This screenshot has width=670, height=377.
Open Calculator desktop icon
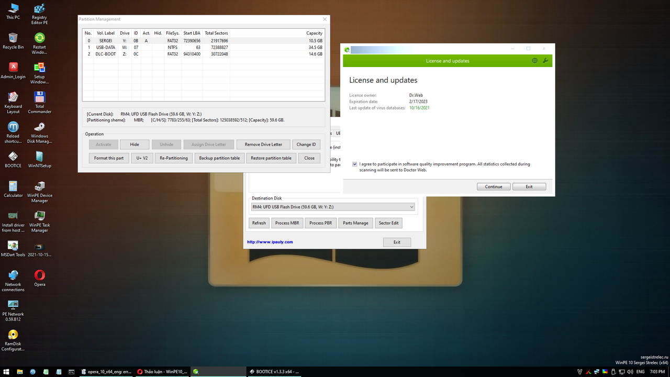click(13, 190)
